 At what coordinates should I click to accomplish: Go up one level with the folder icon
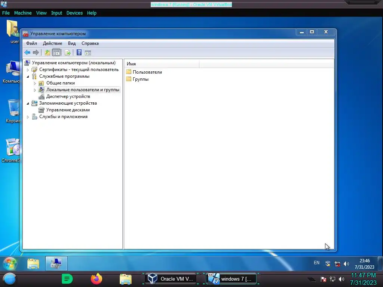(x=48, y=52)
